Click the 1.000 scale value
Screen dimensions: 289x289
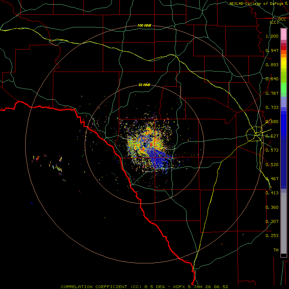(x=272, y=36)
